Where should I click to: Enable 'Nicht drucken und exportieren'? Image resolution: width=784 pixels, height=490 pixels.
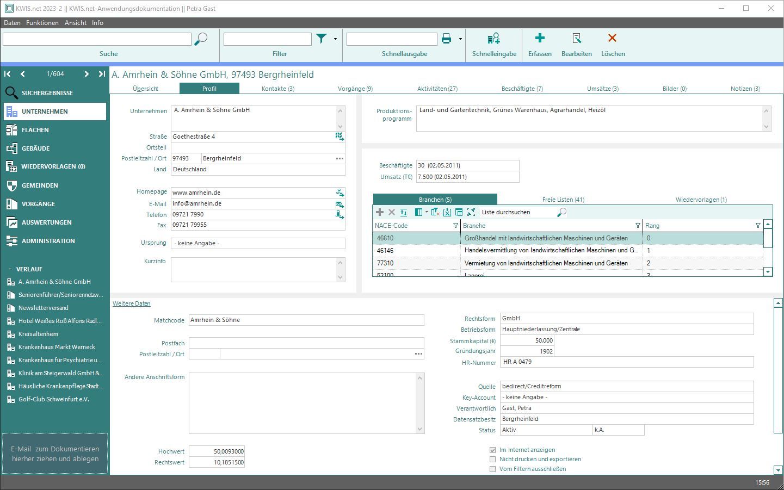click(493, 460)
